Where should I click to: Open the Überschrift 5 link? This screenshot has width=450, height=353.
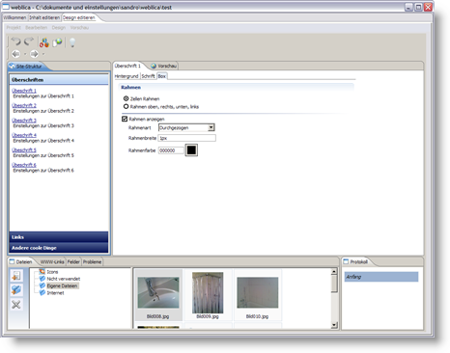click(24, 149)
